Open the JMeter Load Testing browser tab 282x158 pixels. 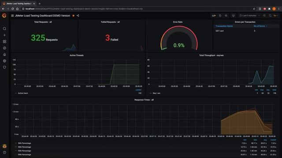tap(19, 4)
